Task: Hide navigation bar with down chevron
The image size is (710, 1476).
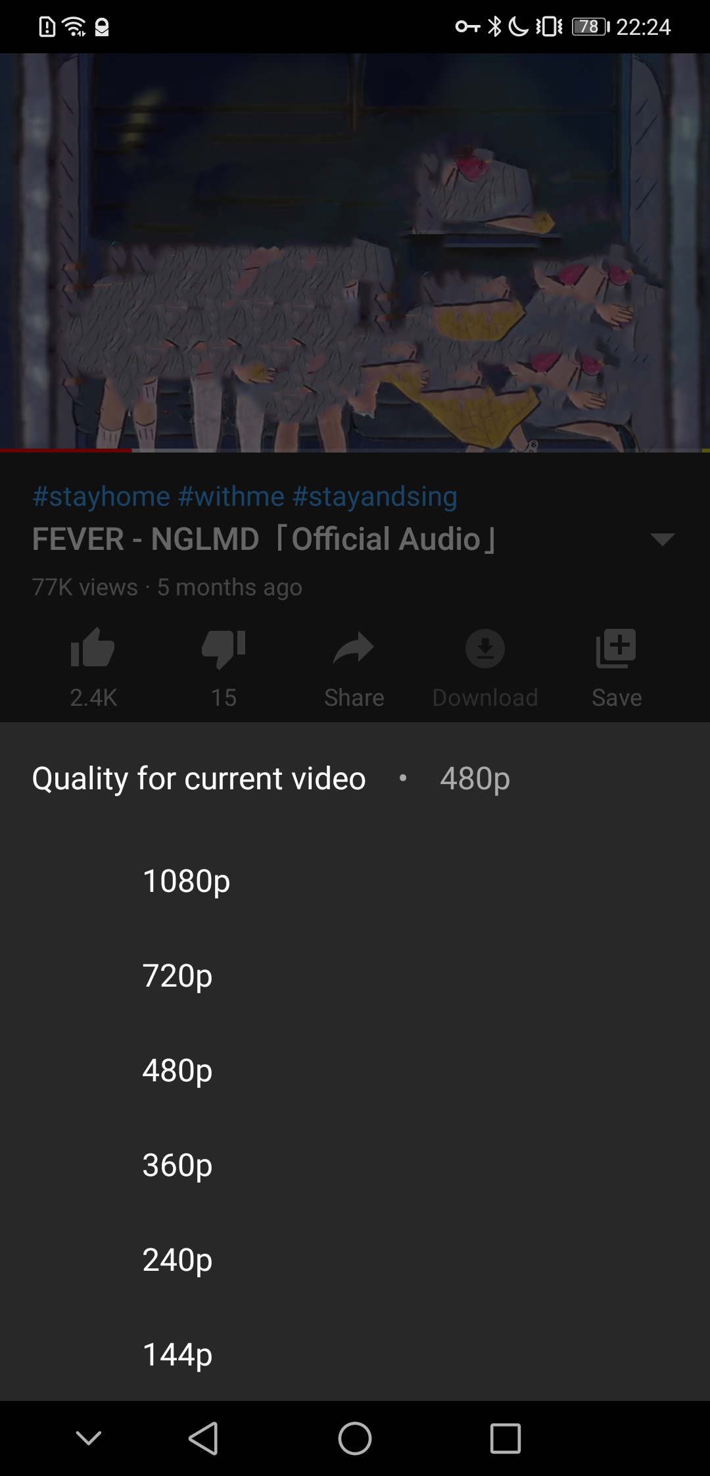Action: [x=89, y=1438]
